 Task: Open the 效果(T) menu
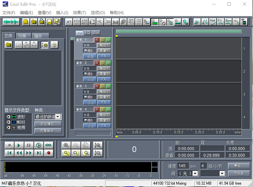coord(79,13)
